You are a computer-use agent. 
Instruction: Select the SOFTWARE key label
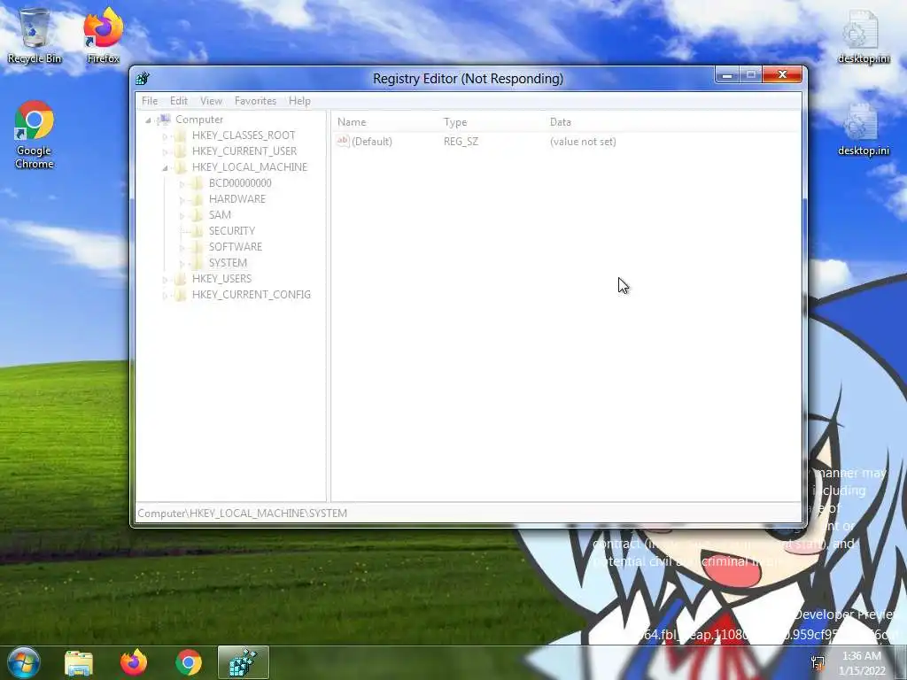point(236,247)
